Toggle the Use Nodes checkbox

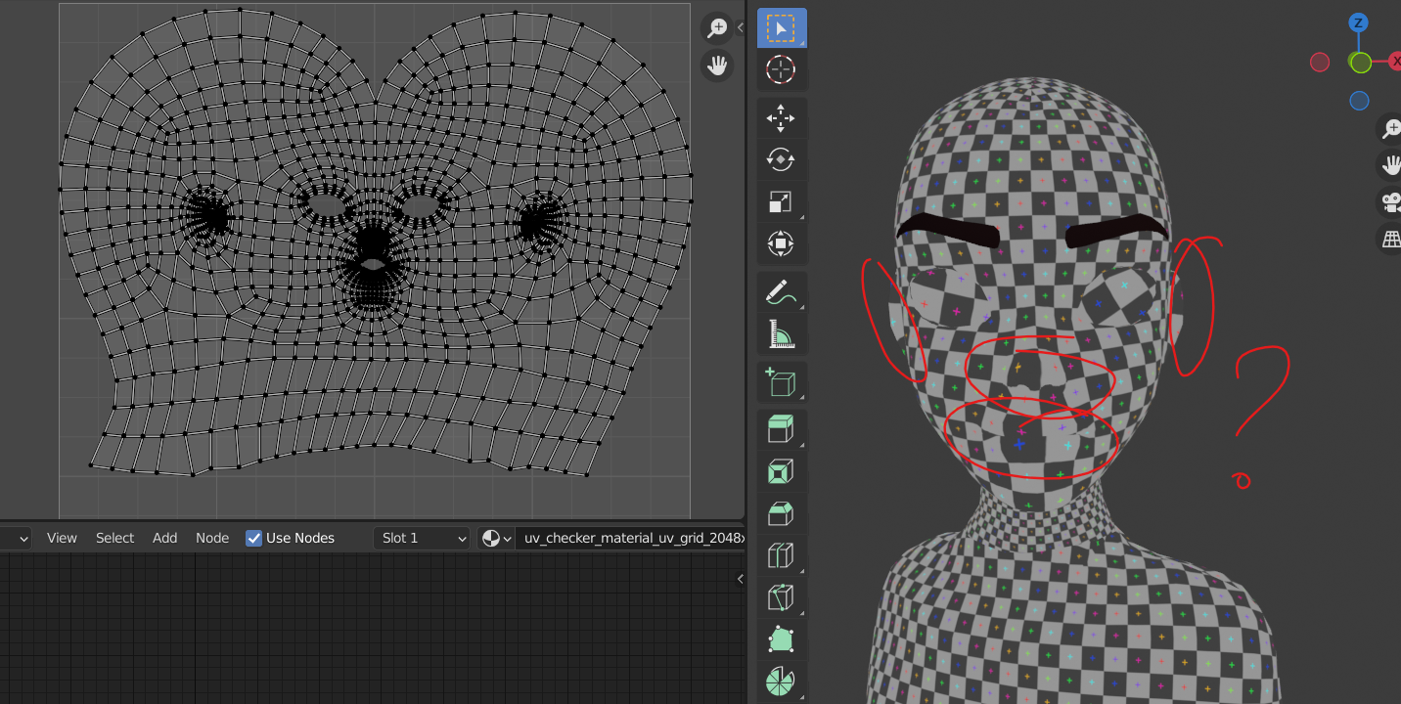point(253,538)
